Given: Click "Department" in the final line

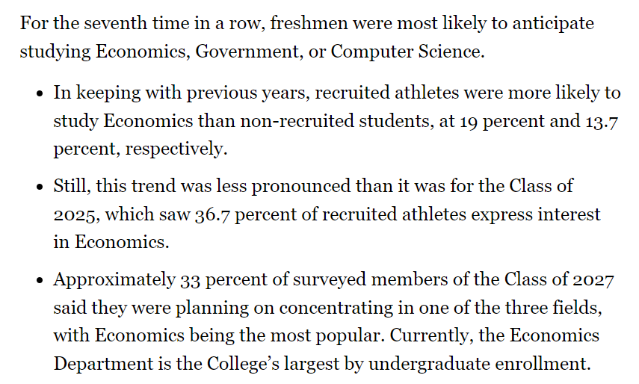Looking at the screenshot, I should click(103, 364).
